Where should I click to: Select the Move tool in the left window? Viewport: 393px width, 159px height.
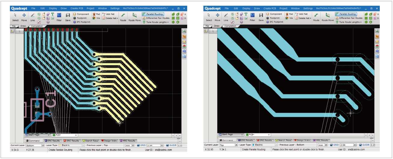point(24,17)
